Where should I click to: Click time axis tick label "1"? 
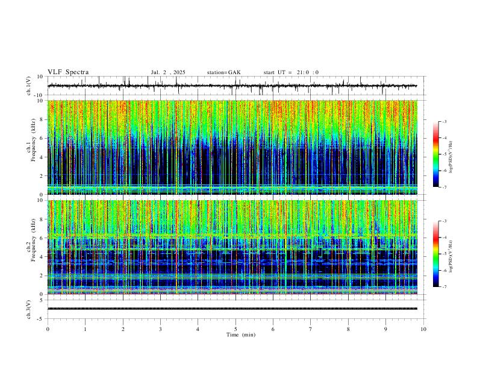pos(85,329)
